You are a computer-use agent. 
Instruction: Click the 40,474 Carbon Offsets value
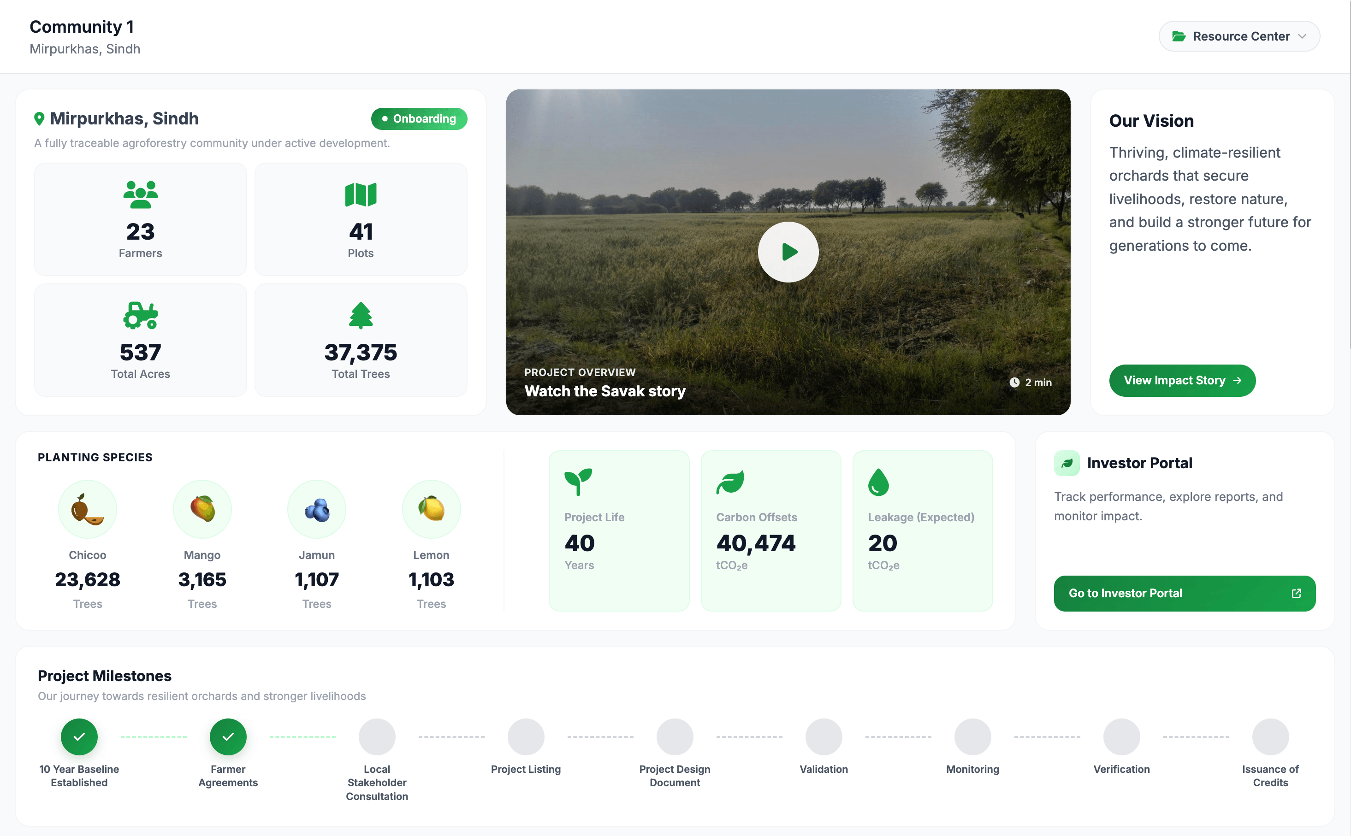point(755,543)
